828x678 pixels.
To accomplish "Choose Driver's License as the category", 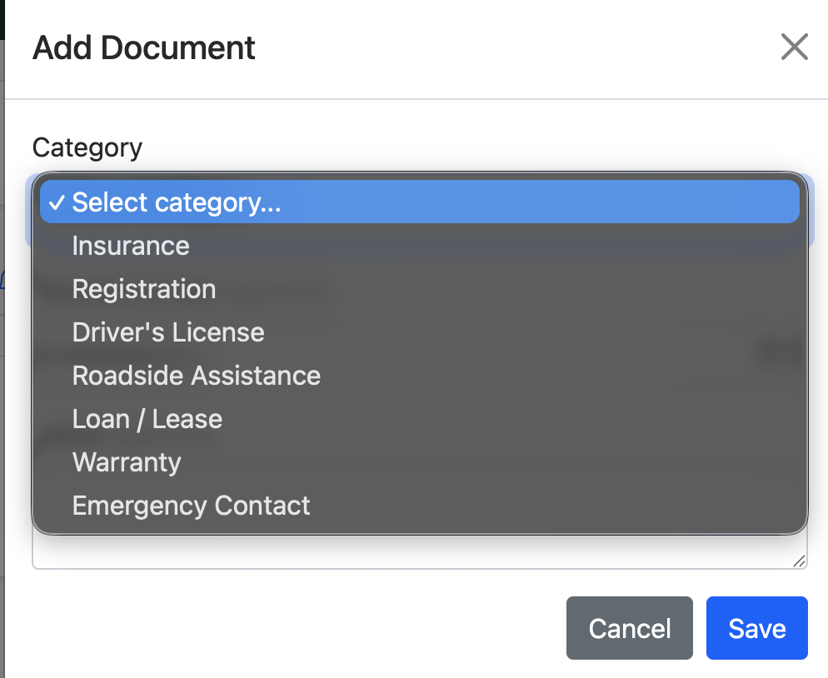I will pos(167,332).
